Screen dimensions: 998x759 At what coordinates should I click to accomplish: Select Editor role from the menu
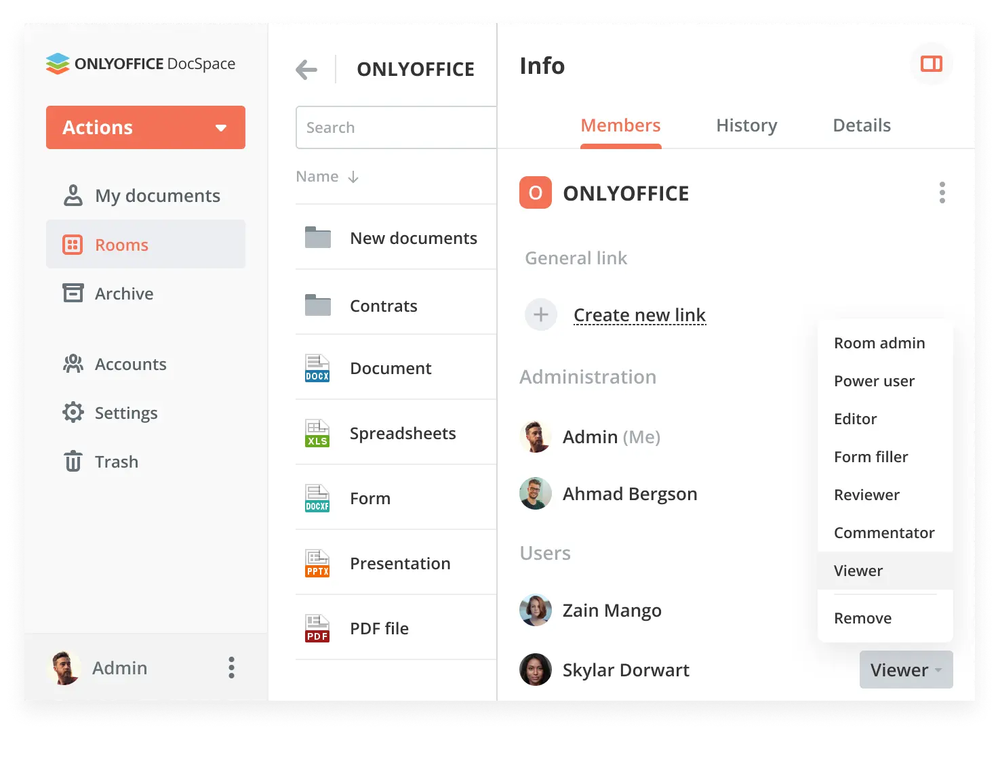click(x=855, y=419)
